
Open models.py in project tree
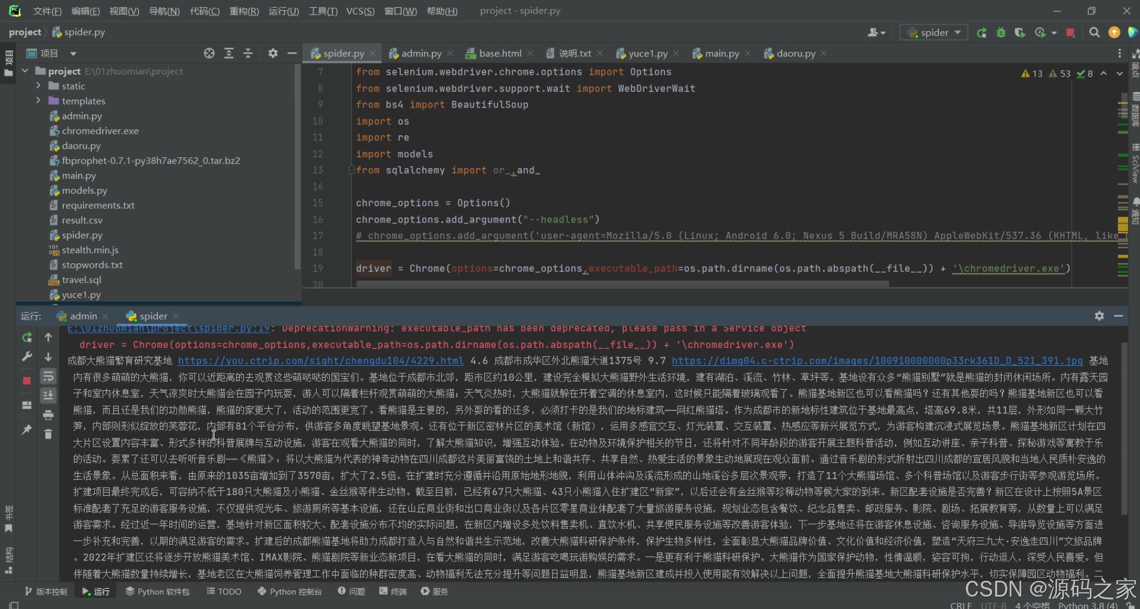click(84, 191)
